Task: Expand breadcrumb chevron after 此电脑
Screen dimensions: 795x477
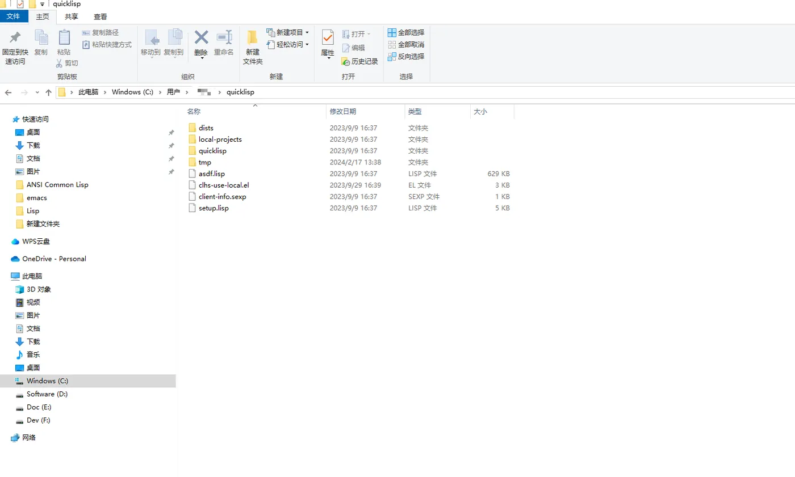Action: (x=104, y=92)
